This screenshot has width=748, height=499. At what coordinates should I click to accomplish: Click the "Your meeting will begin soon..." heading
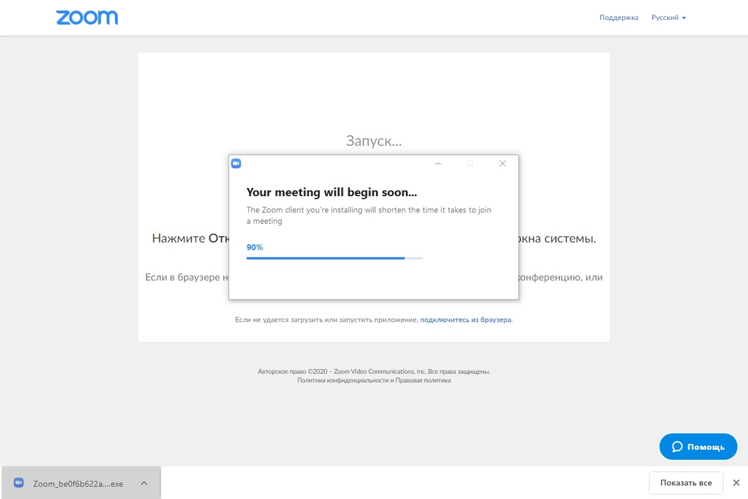332,192
